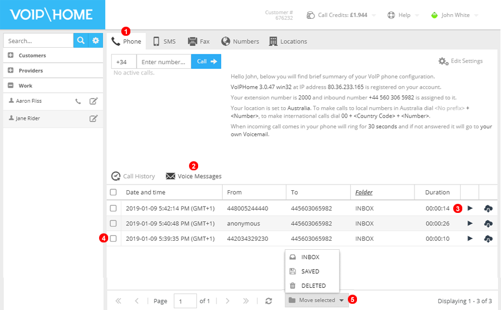Select the checkbox for the 5:39:35 PM message

[x=113, y=238]
